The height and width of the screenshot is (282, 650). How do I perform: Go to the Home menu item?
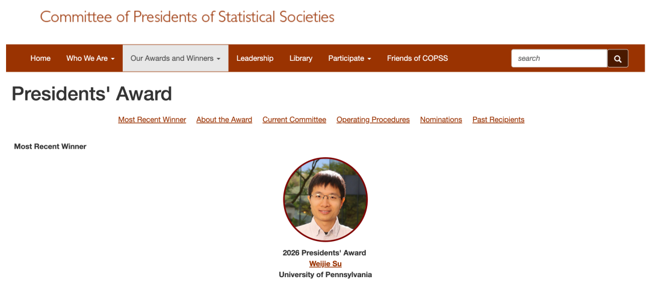pyautogui.click(x=40, y=58)
